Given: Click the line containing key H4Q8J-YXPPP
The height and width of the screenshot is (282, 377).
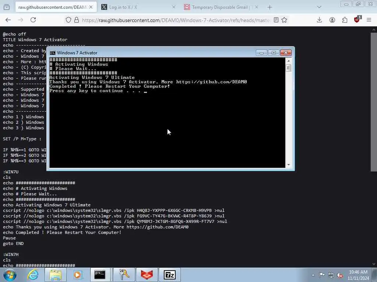Looking at the screenshot, I should [x=113, y=210].
